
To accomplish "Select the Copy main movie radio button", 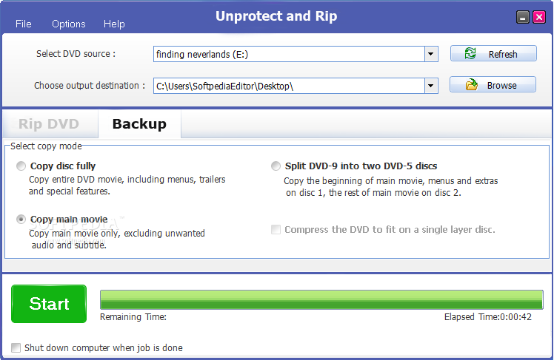I will tap(21, 220).
